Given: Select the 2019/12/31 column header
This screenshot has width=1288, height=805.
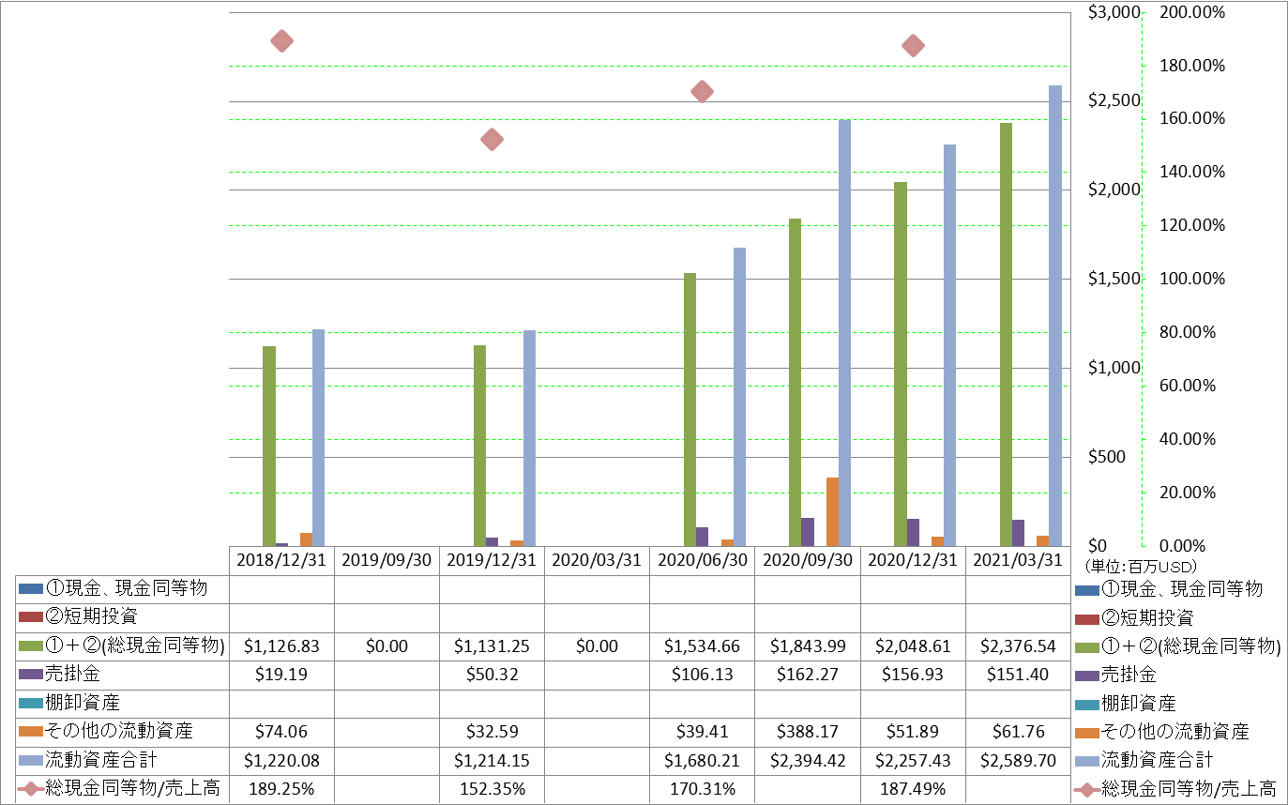Looking at the screenshot, I should 492,560.
